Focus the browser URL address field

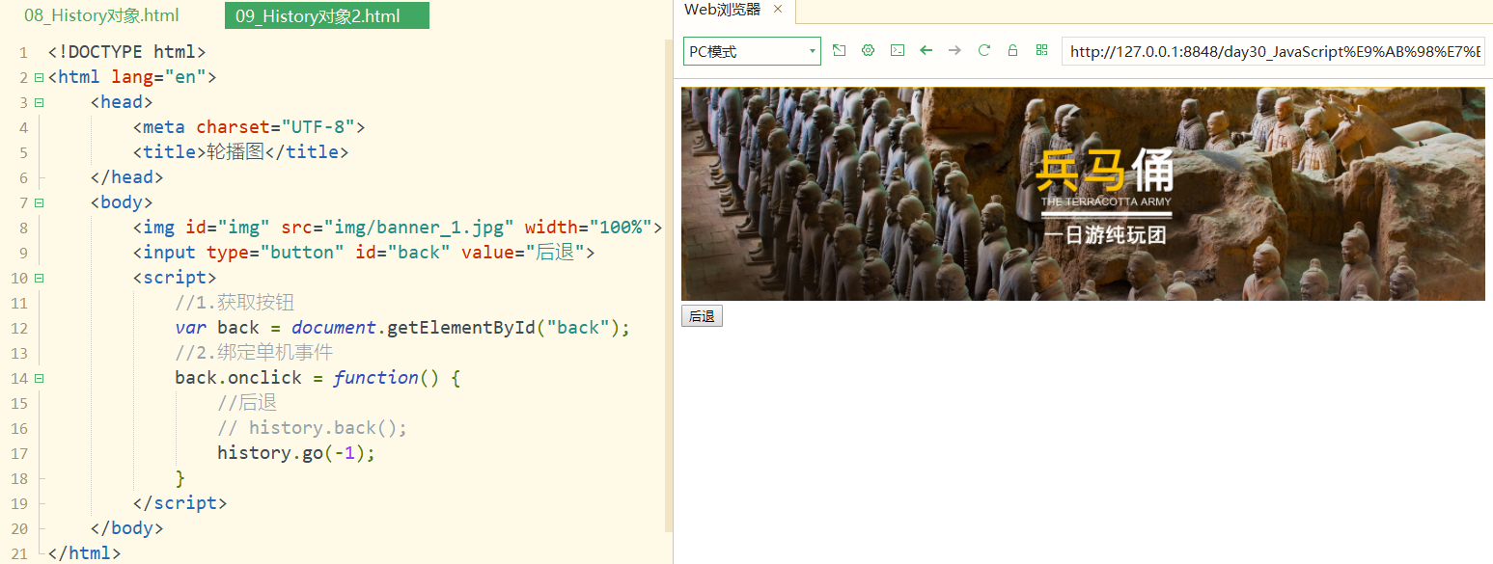(x=1273, y=51)
